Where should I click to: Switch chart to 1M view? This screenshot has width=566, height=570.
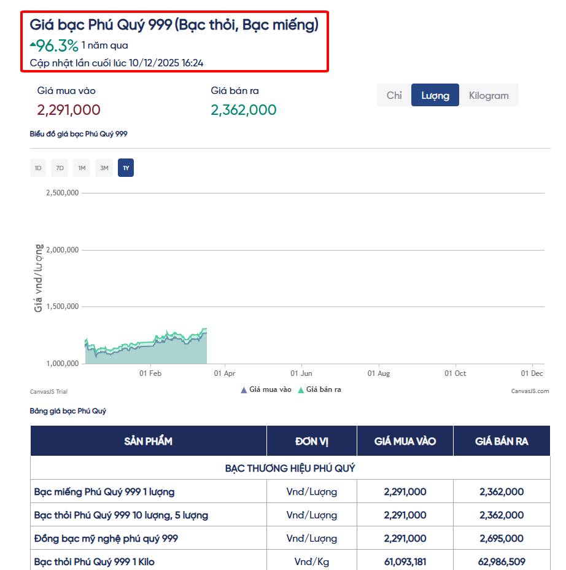[x=82, y=167]
